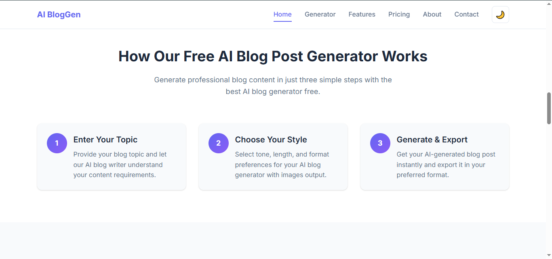Click the Enter Your Topic description text

point(120,165)
